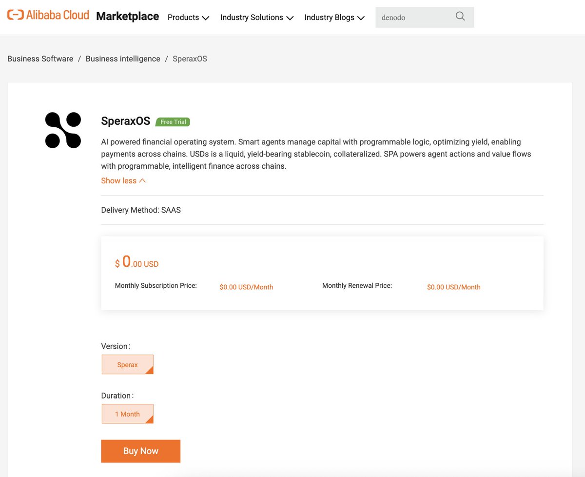The width and height of the screenshot is (585, 477).
Task: Click the renewal $0.00 USD/Month value
Action: coord(454,287)
